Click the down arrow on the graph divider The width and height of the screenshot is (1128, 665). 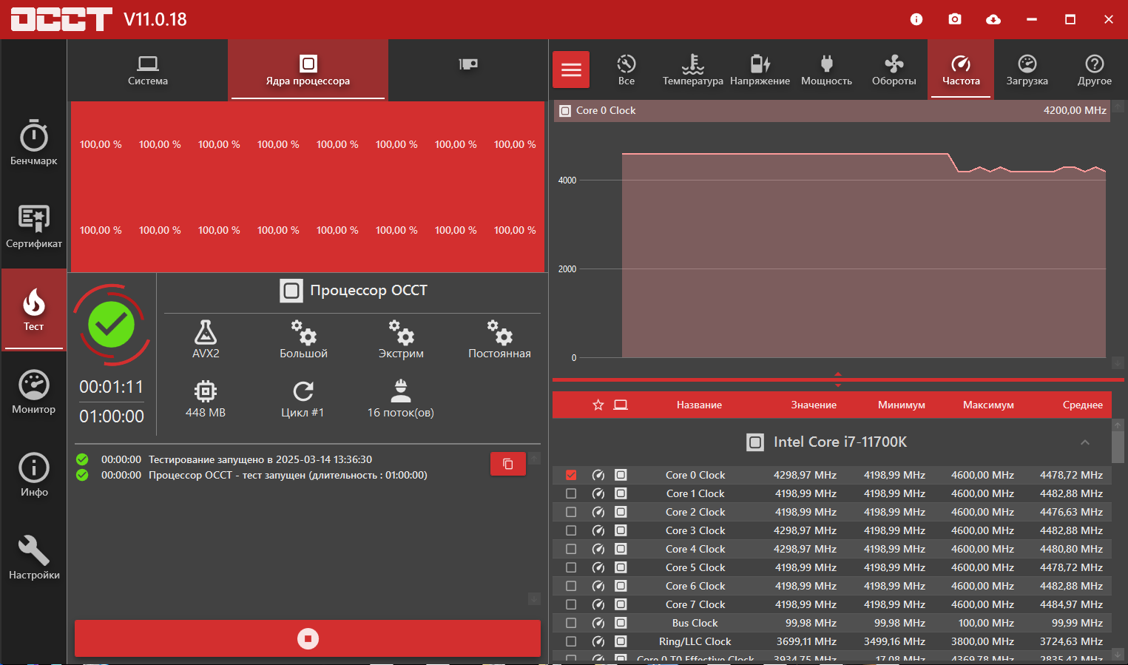click(838, 385)
